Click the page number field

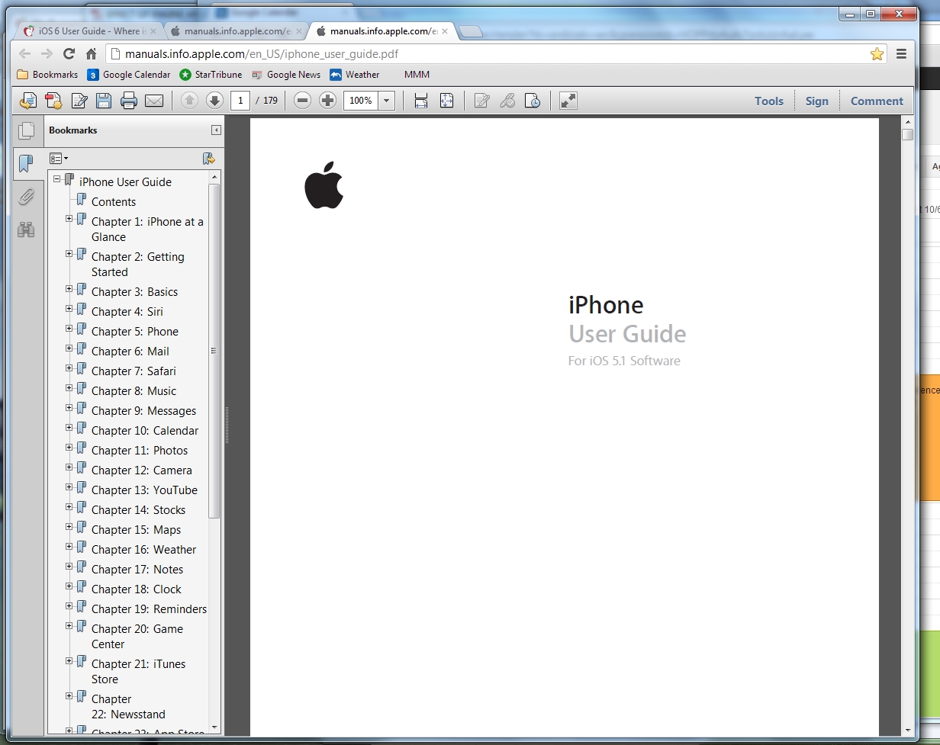(240, 101)
